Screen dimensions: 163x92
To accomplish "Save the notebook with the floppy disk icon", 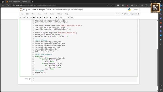I will (x=20, y=17).
